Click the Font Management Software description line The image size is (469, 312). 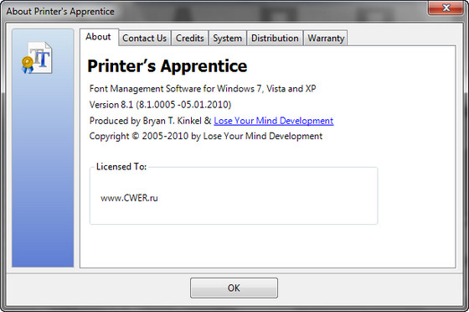click(x=203, y=89)
